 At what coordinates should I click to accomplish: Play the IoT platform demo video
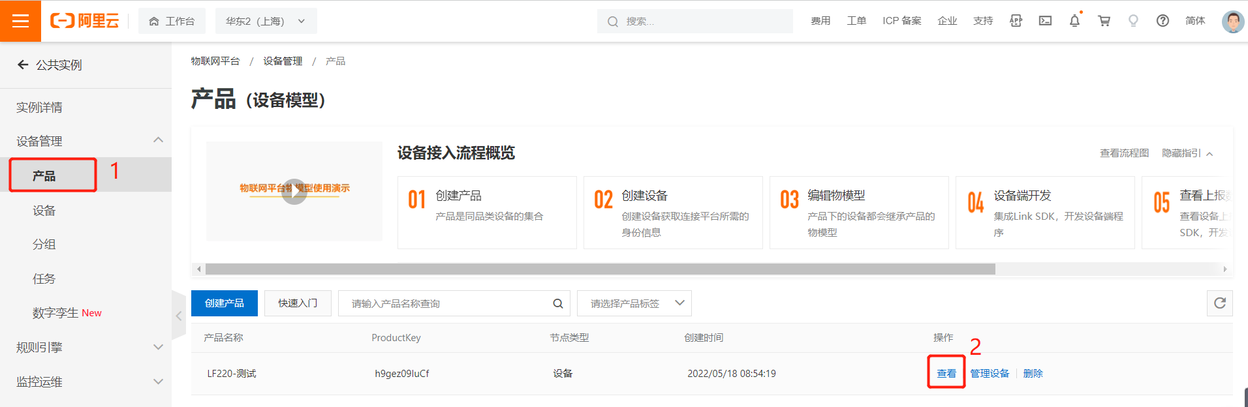pyautogui.click(x=294, y=191)
